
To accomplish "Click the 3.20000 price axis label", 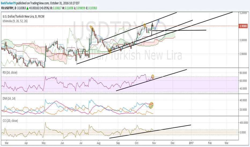I will tap(243, 13).
